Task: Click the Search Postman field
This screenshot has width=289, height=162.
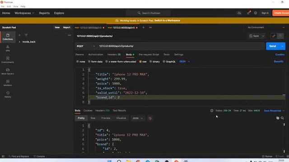Action: [x=149, y=13]
